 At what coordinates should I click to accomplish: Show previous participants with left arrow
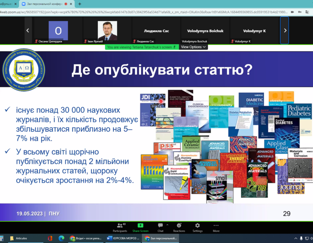click(28, 31)
